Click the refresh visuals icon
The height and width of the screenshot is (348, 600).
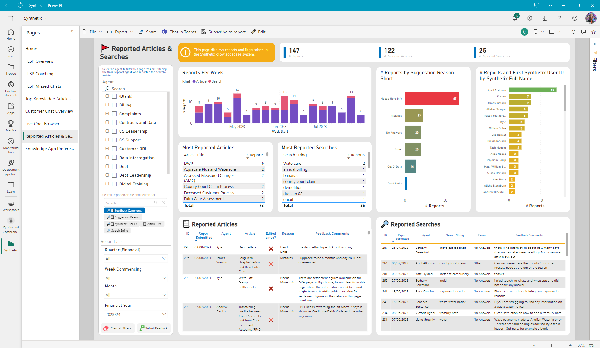573,32
